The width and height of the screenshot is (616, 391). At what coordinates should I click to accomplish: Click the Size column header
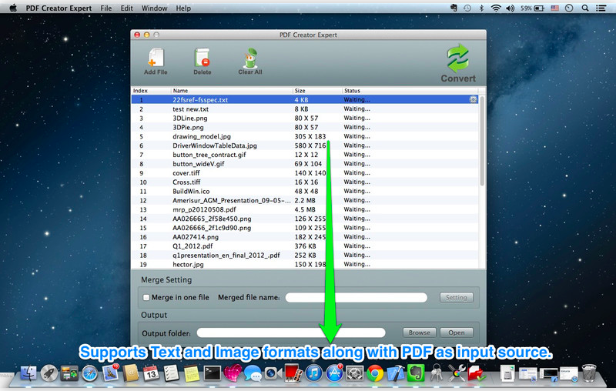(x=317, y=91)
